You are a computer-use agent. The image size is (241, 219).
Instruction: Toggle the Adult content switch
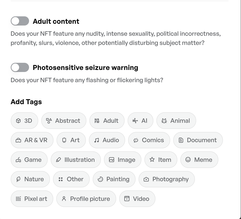[20, 21]
